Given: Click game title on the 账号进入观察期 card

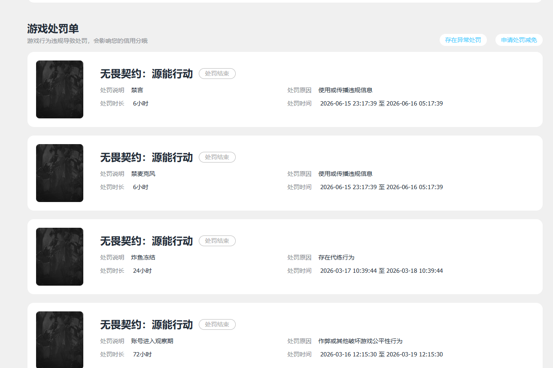Looking at the screenshot, I should tap(146, 325).
